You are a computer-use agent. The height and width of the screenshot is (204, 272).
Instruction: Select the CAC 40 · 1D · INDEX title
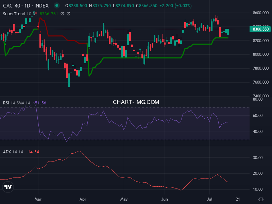[x=26, y=6]
